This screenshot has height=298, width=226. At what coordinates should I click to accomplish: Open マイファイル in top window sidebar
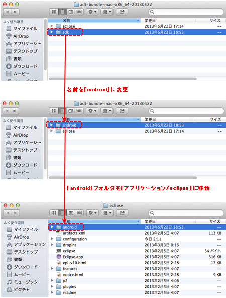25,29
